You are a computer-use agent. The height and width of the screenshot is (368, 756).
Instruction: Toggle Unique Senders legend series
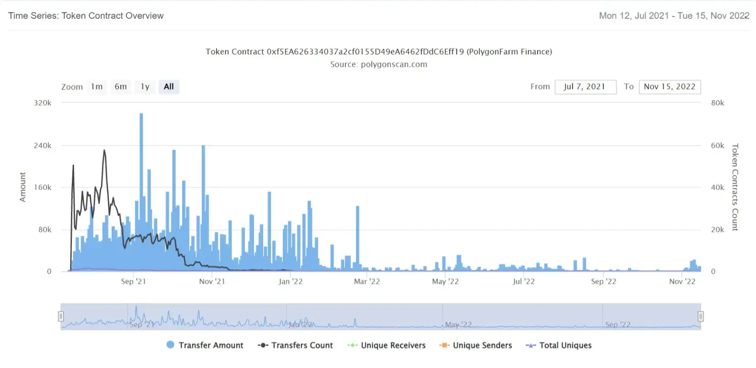[476, 345]
